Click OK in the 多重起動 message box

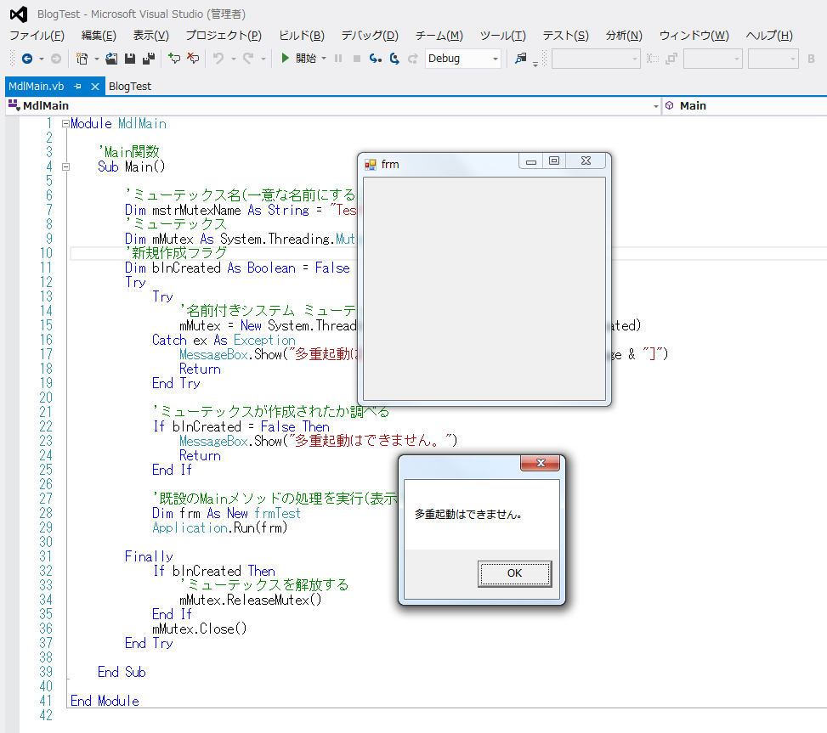(x=515, y=573)
